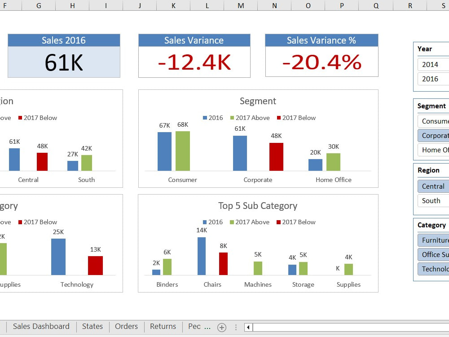Viewport: 449px width, 337px height.
Task: Click the Segment chart title
Action: click(258, 101)
